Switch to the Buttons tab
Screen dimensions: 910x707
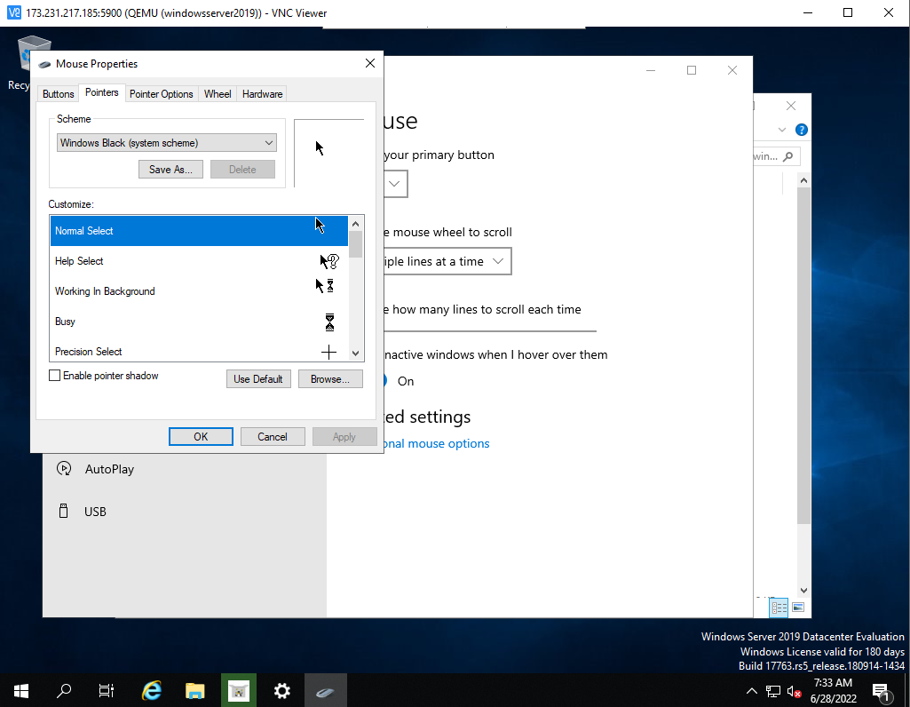(x=58, y=94)
